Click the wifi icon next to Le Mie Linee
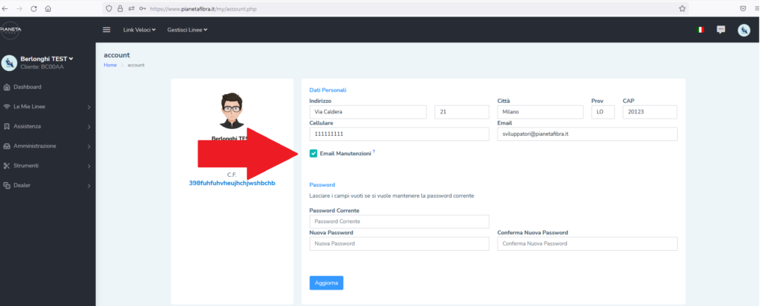Viewport: 766px width, 306px height. point(7,107)
